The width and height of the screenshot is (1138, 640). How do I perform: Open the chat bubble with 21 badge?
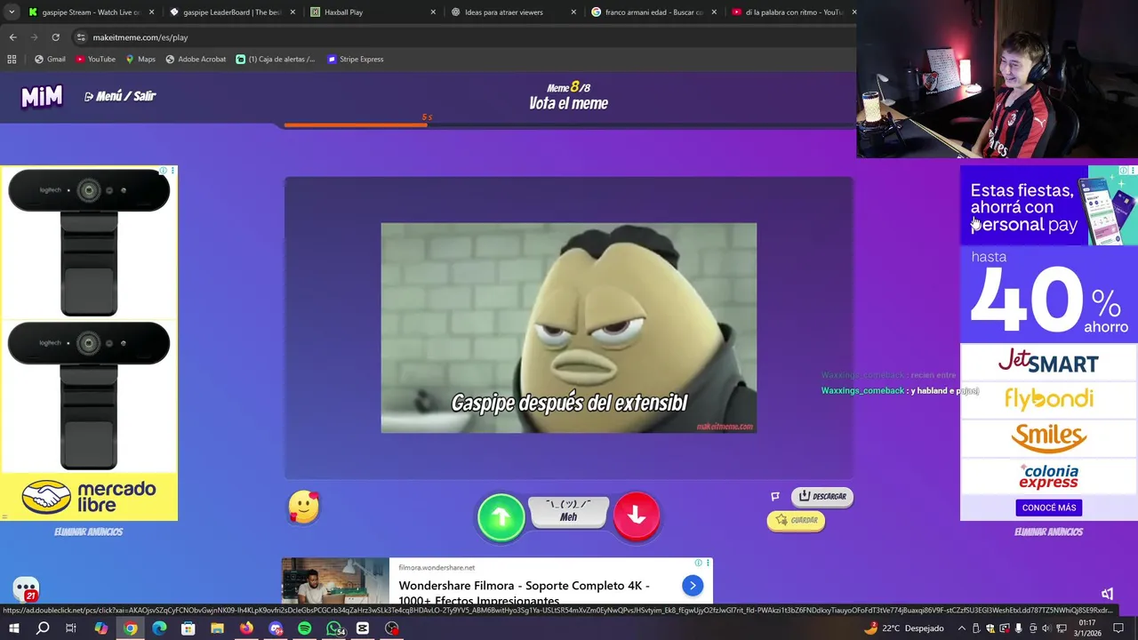(x=26, y=589)
